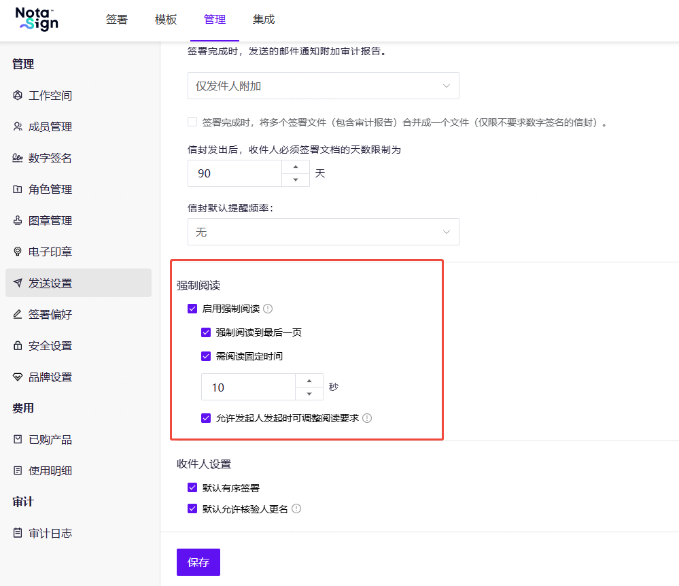Disable 默认有序签署 checkbox
The image size is (679, 586).
point(192,487)
